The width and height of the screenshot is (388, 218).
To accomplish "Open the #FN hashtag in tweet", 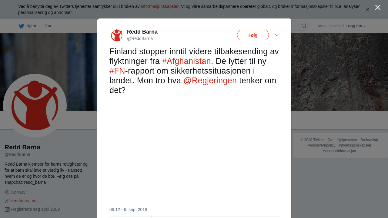I will tap(117, 71).
